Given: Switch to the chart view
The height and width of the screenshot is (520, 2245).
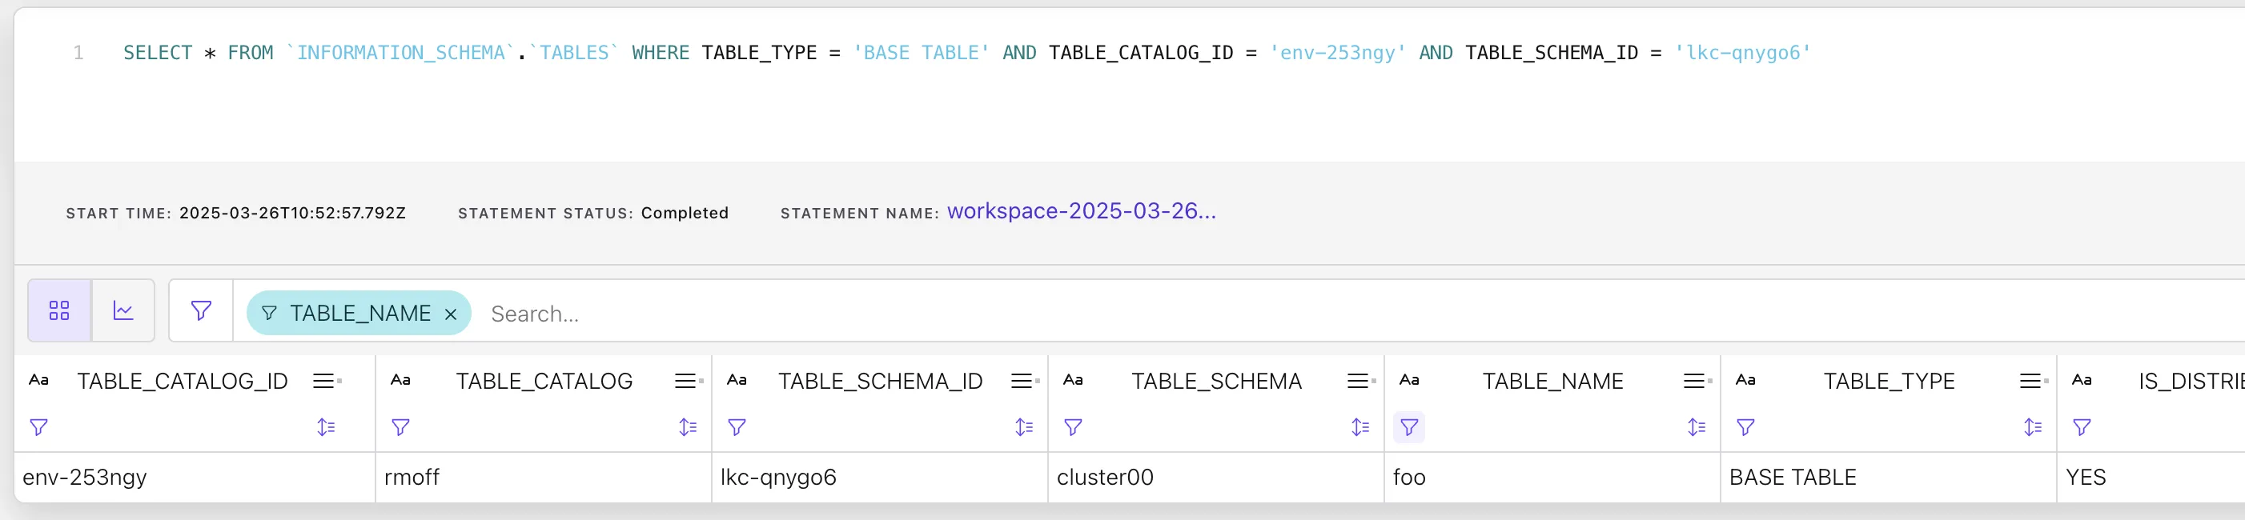Looking at the screenshot, I should 124,311.
